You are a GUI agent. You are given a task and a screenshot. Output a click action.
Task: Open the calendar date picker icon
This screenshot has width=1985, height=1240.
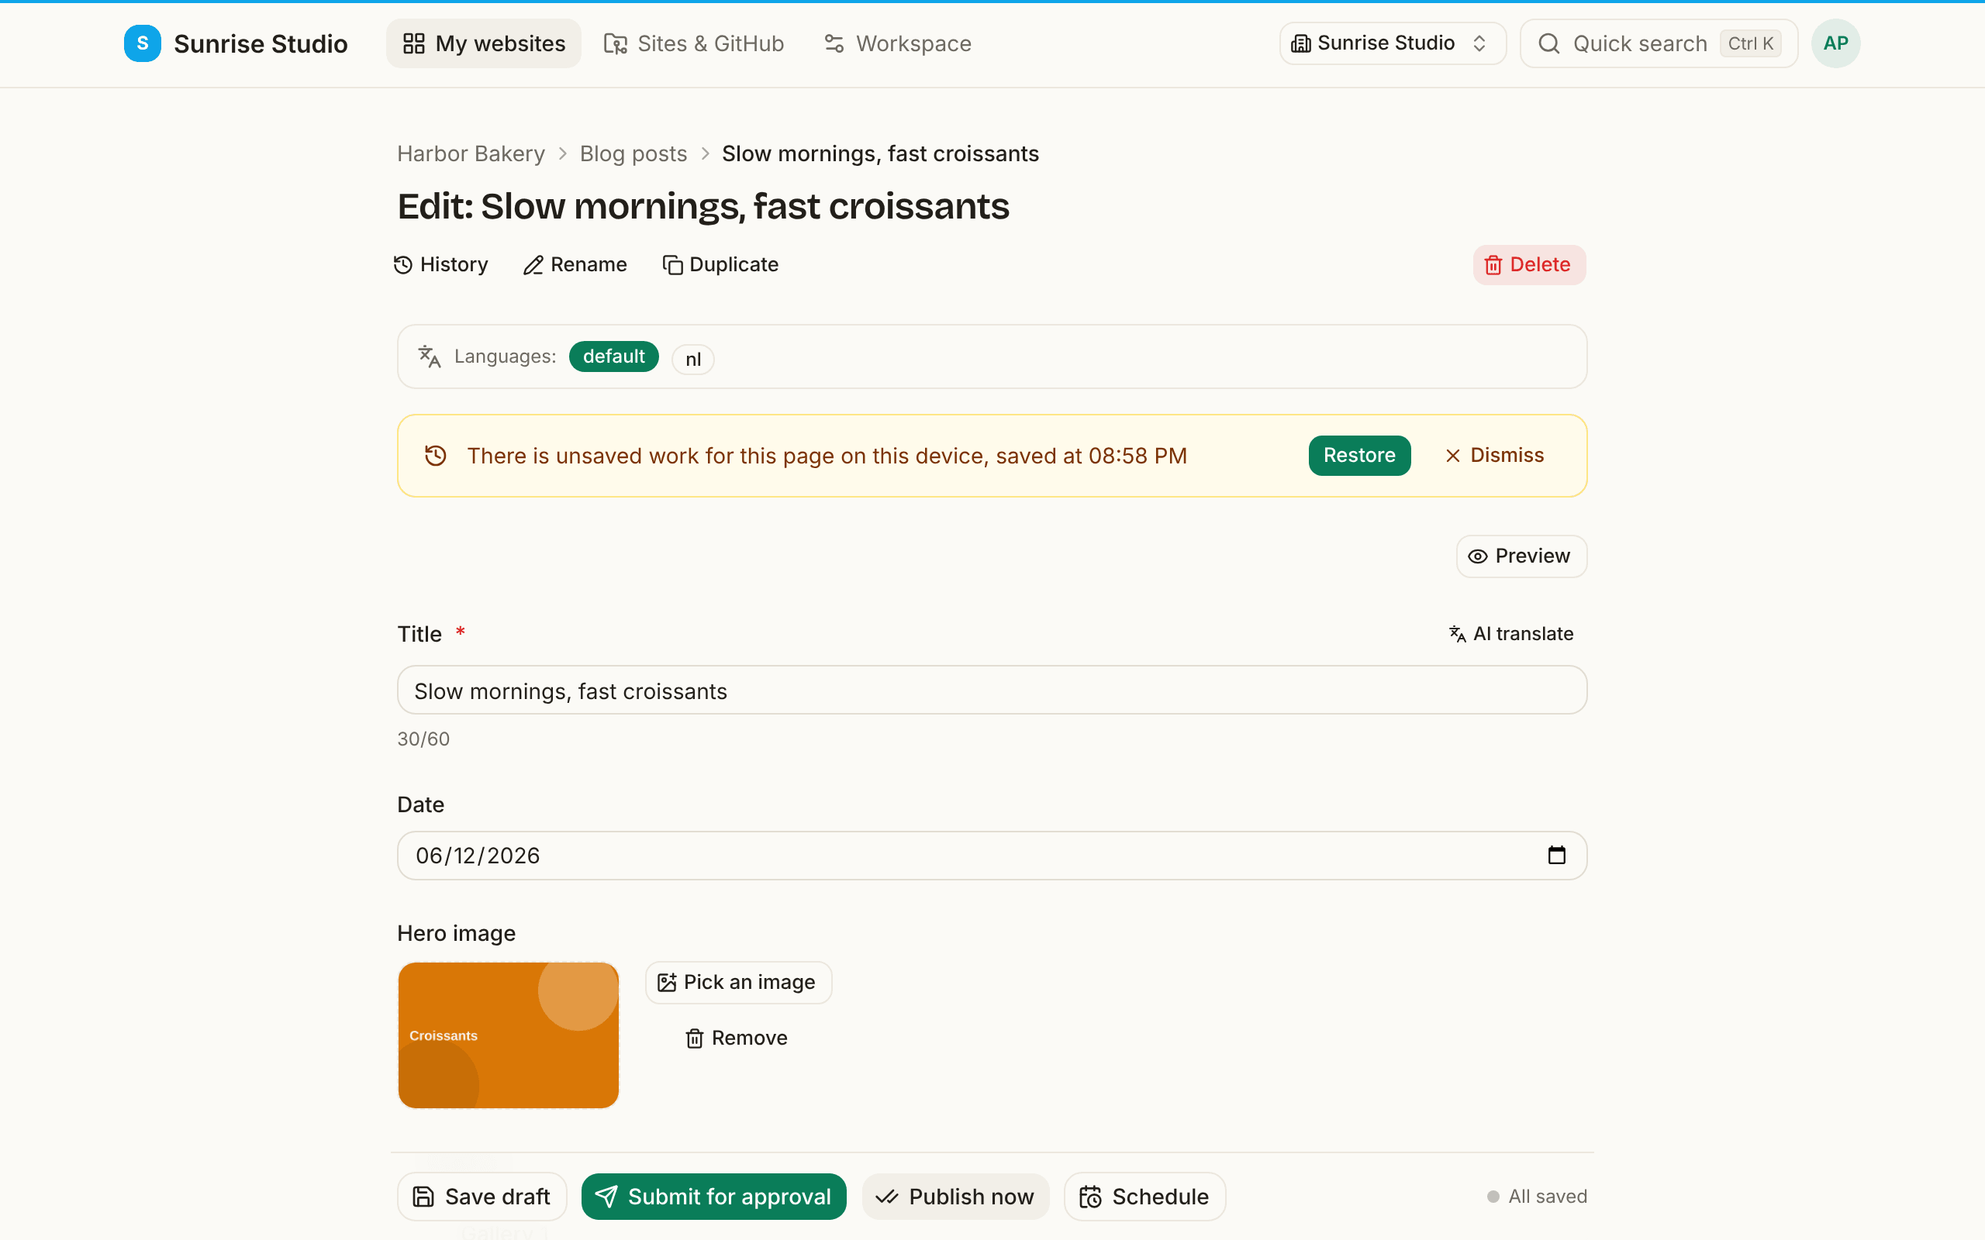[x=1556, y=856]
